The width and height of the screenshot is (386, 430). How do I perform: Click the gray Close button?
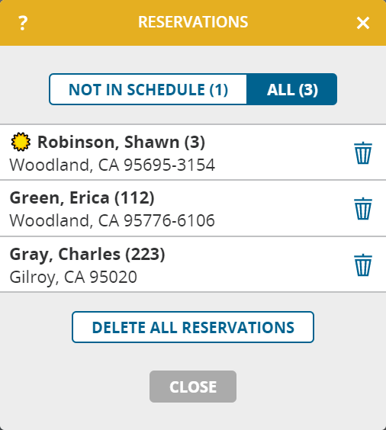pyautogui.click(x=193, y=387)
